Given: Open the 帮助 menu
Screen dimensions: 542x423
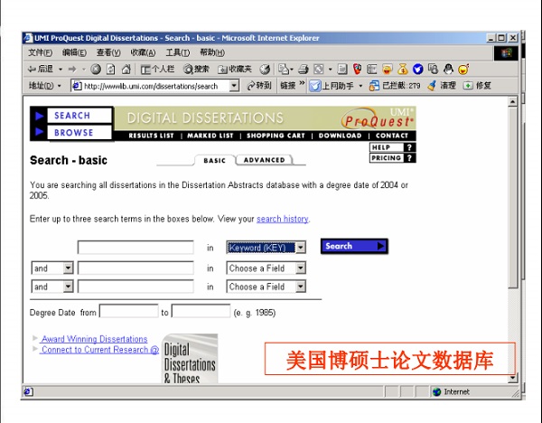Looking at the screenshot, I should (x=212, y=52).
